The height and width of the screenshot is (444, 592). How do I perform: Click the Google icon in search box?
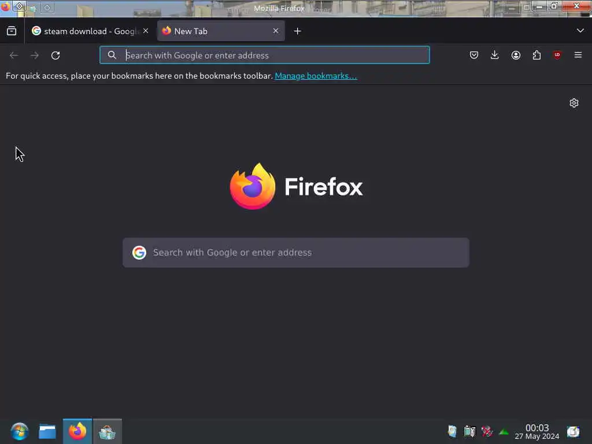139,253
